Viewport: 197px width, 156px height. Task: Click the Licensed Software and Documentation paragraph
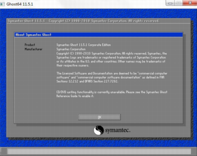coord(112,77)
